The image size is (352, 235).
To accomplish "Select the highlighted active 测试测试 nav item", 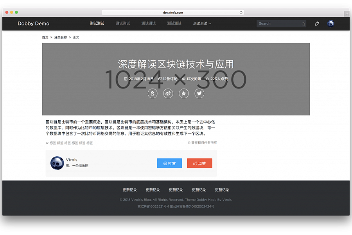I will [97, 23].
